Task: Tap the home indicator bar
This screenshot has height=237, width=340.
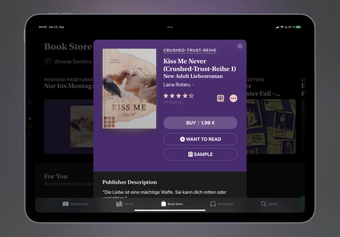Action: (170, 210)
